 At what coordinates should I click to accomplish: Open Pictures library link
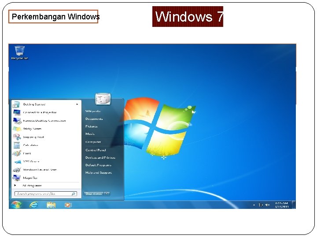92,126
